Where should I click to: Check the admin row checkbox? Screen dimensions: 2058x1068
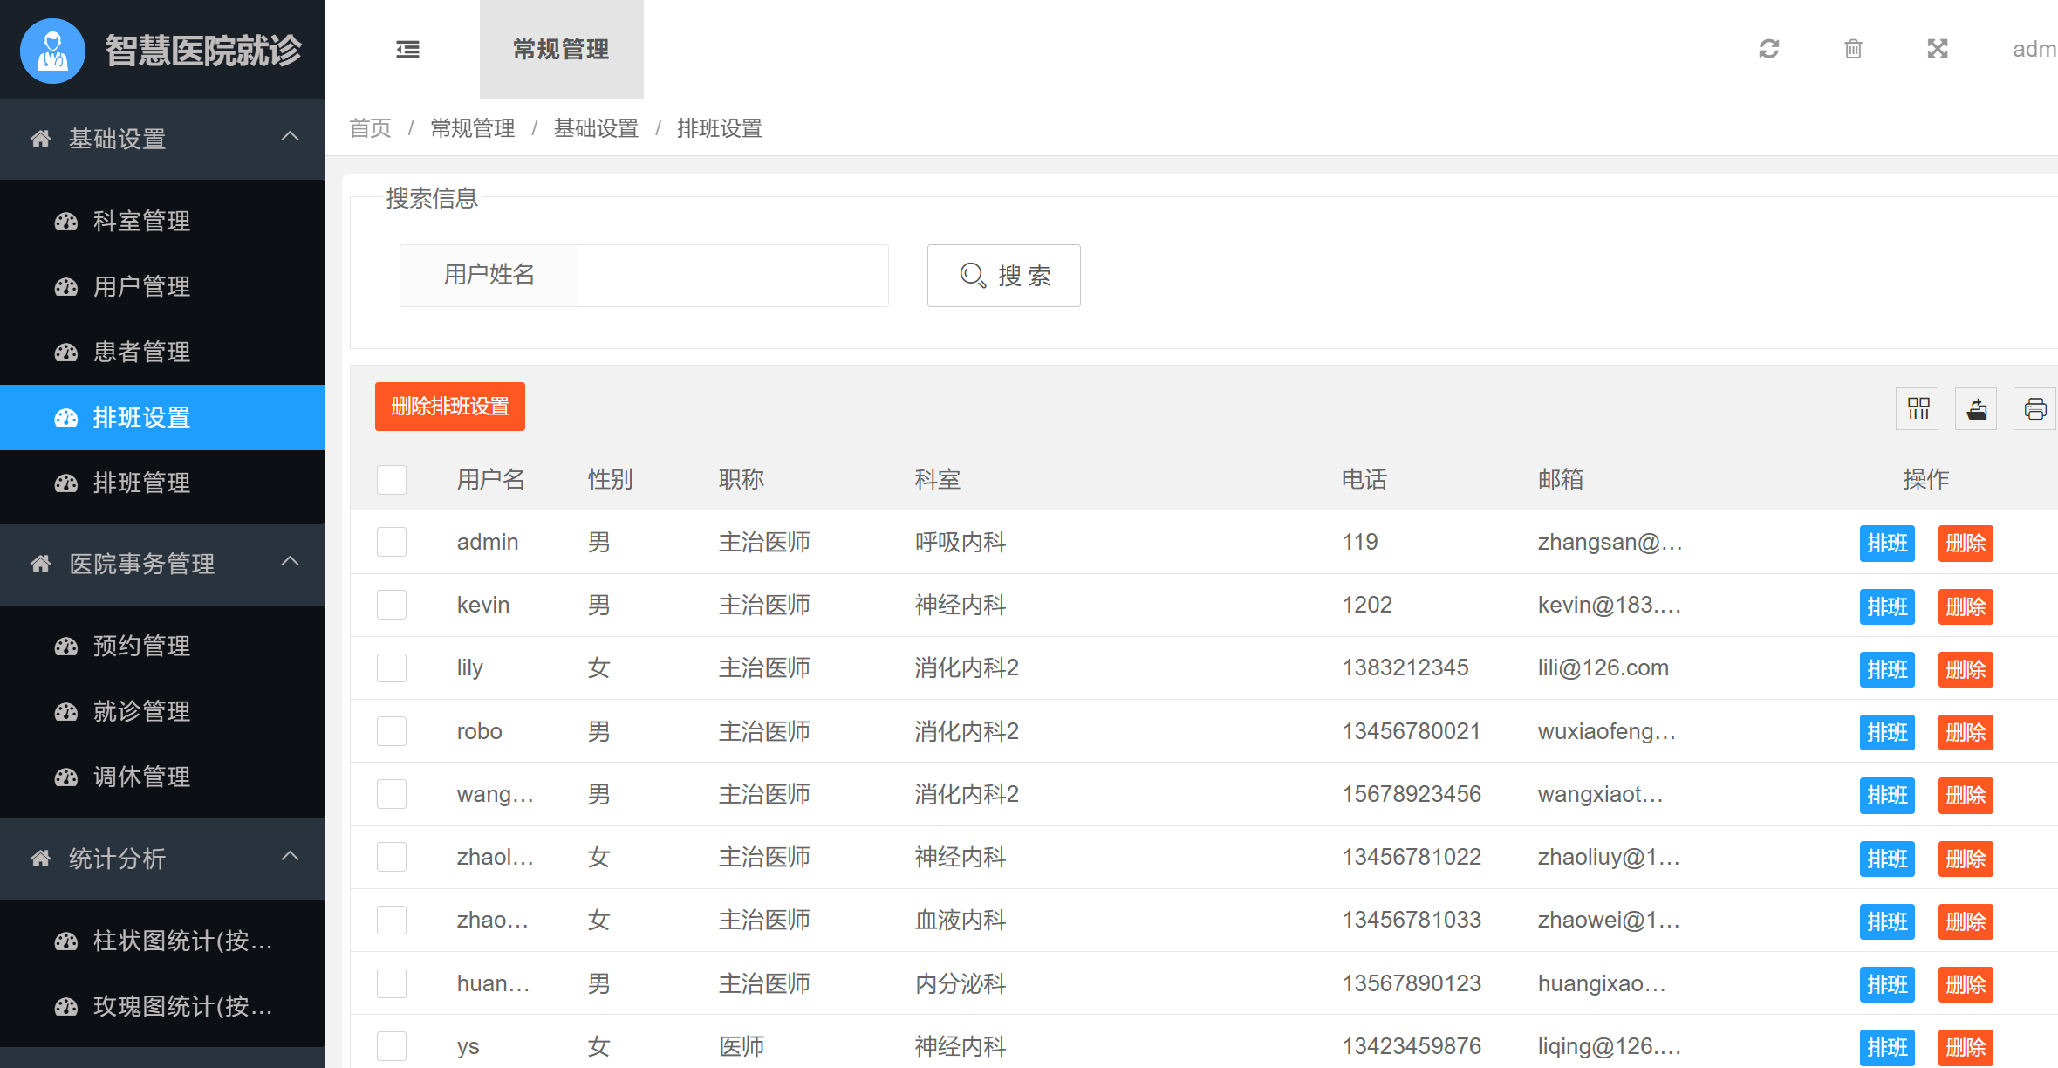(392, 542)
